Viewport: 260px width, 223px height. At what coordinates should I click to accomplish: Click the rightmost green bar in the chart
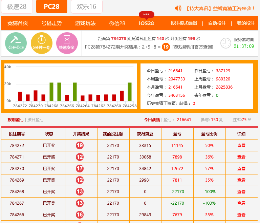(x=130, y=92)
